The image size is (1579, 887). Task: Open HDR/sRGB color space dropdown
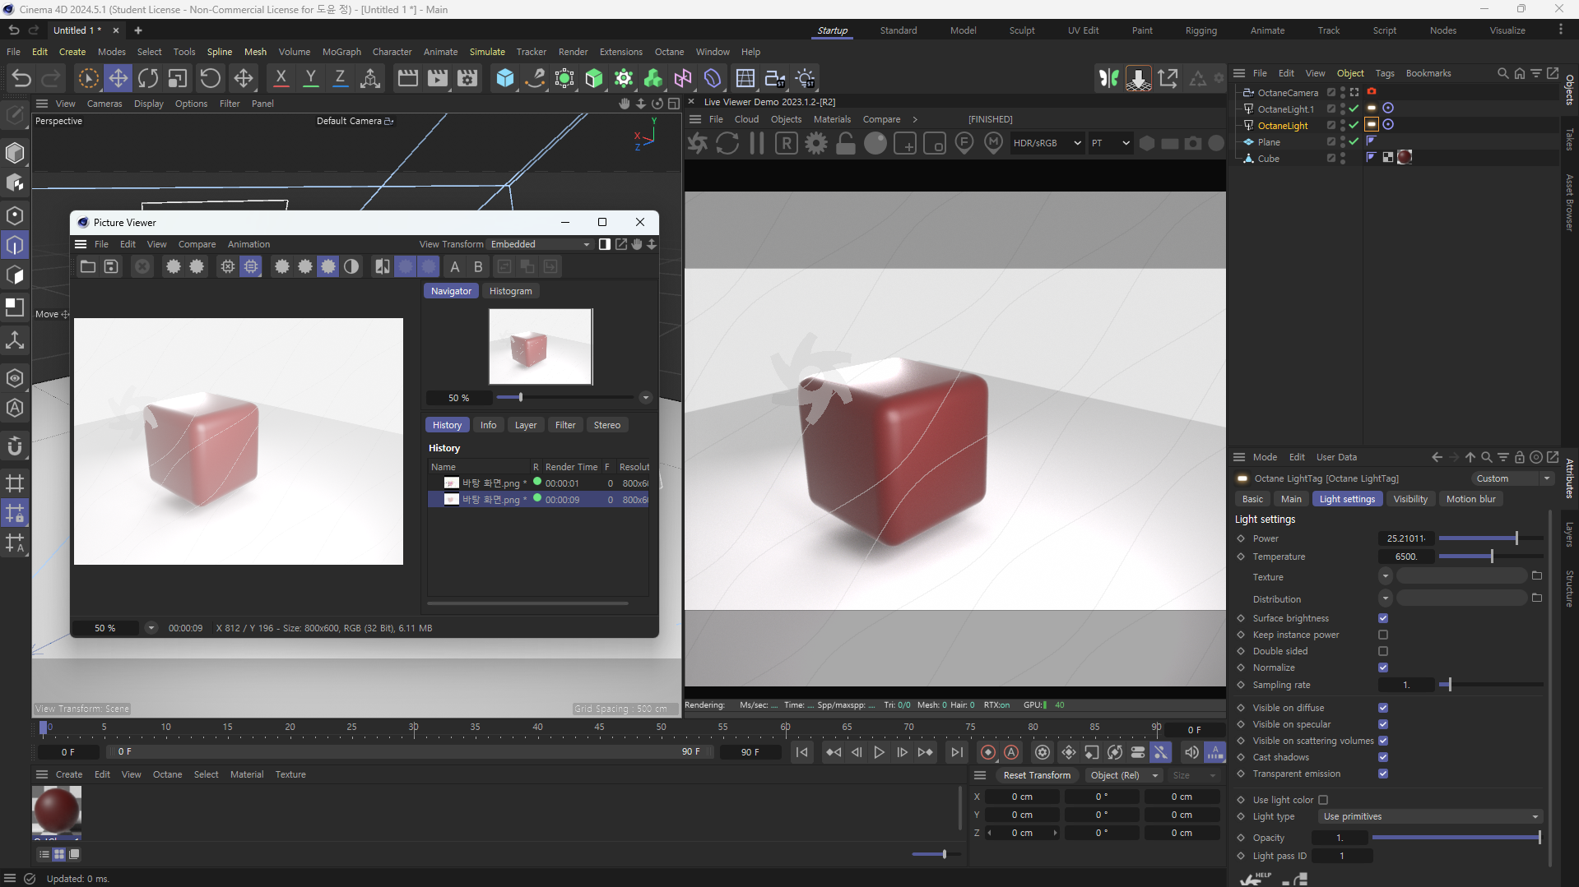point(1047,143)
